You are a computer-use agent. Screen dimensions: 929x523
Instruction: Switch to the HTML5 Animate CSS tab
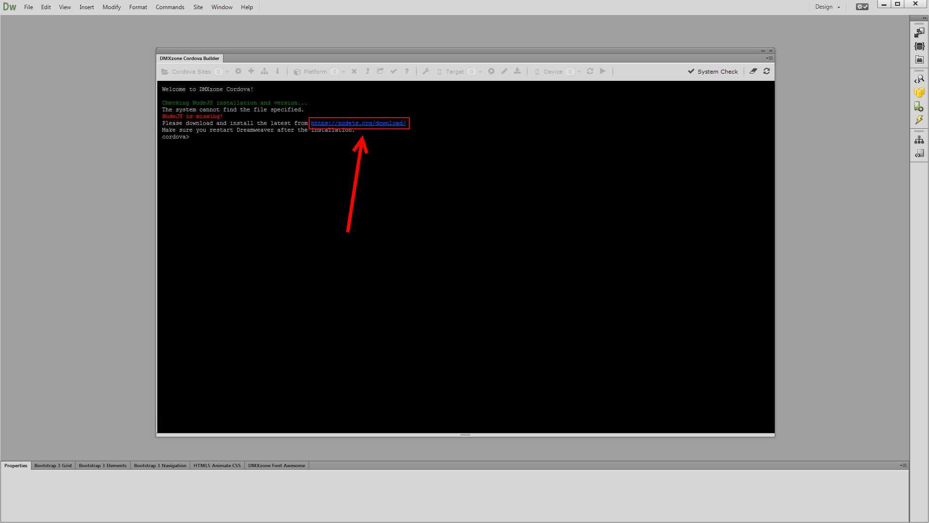coord(217,465)
